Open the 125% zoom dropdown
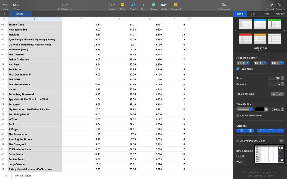This screenshot has width=287, height=179. tap(17, 5)
